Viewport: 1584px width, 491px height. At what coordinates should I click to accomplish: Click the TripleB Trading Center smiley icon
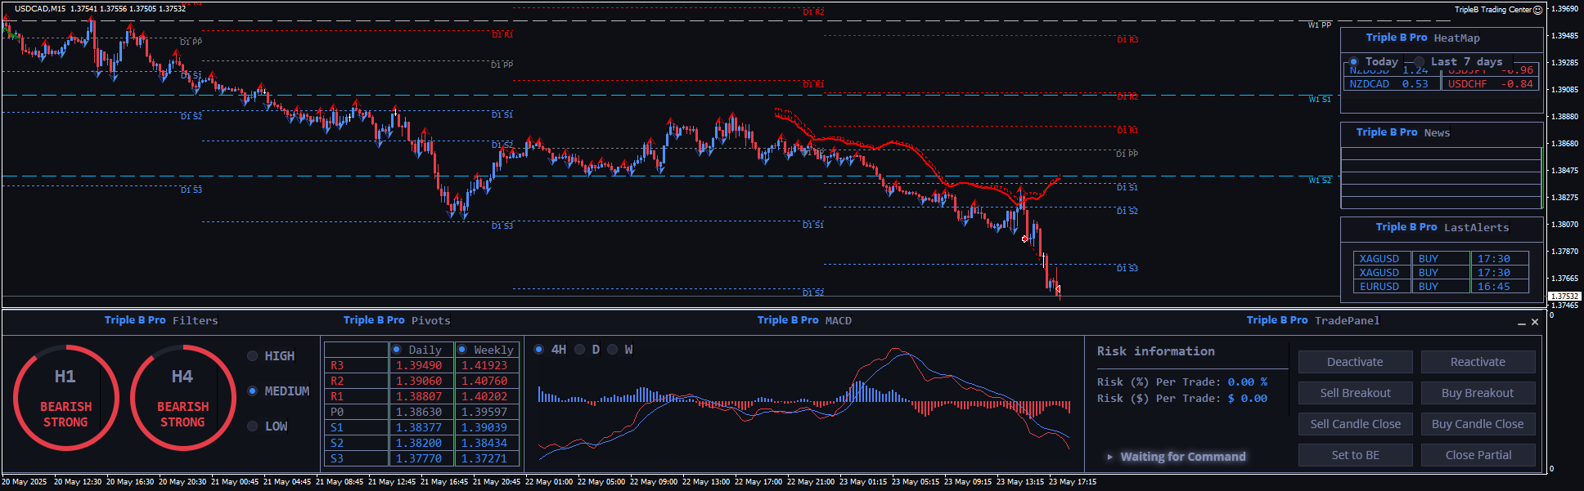(1537, 10)
